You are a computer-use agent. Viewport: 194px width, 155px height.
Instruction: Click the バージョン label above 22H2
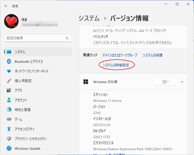99,106
